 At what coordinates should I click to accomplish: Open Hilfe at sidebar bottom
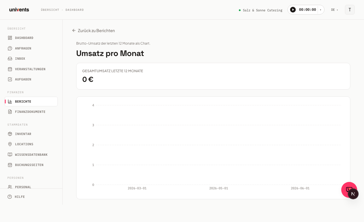(31, 197)
